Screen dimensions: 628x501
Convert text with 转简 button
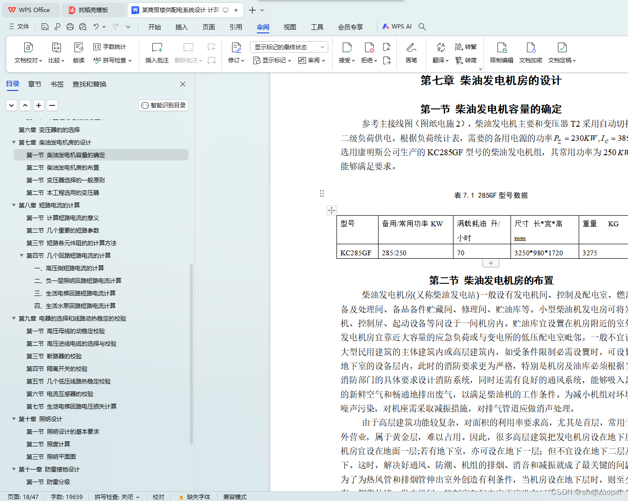pyautogui.click(x=466, y=60)
